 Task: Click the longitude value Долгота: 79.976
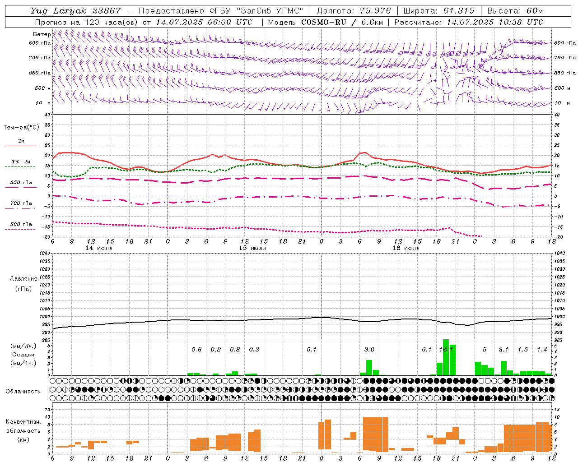(x=354, y=11)
